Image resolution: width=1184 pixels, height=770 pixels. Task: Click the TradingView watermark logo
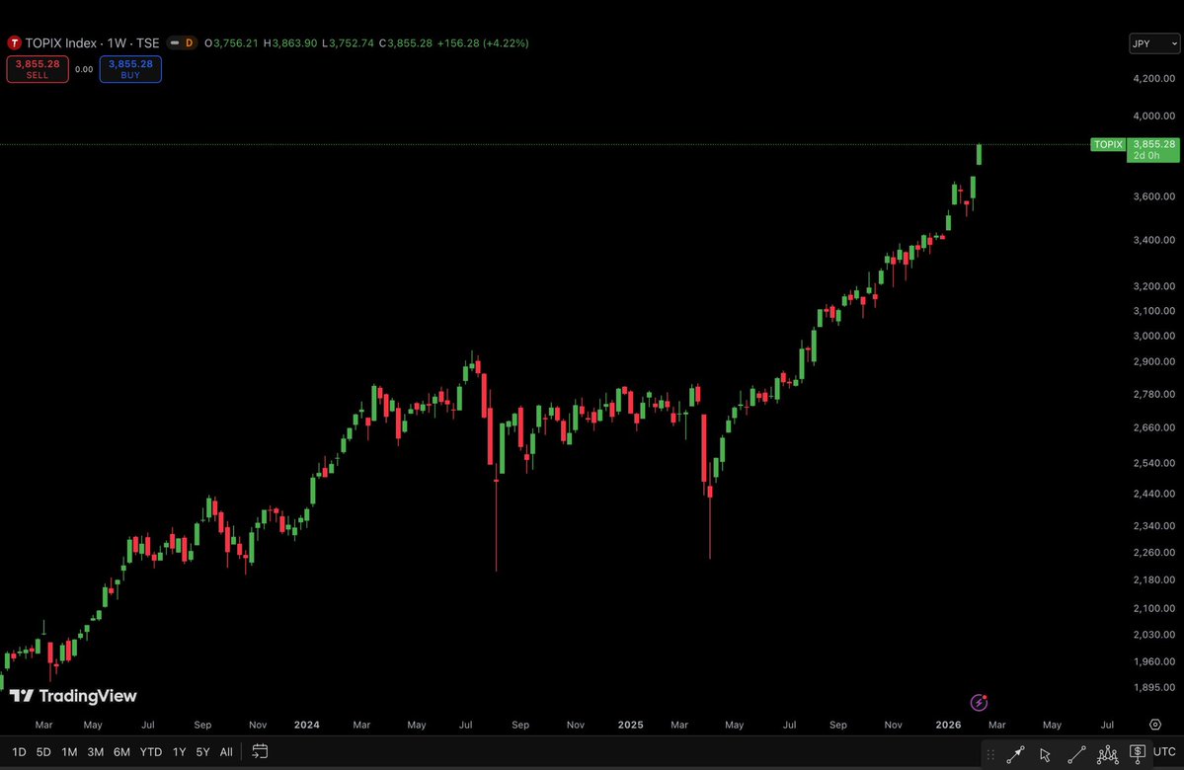coord(20,696)
